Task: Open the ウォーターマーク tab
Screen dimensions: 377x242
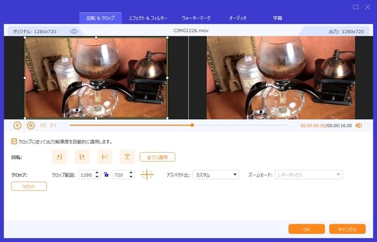Action: (196, 18)
